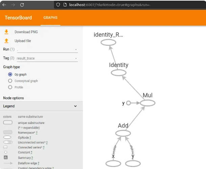This screenshot has height=169, width=206.
Task: Click the page info icon in the address bar
Action: coord(65,5)
